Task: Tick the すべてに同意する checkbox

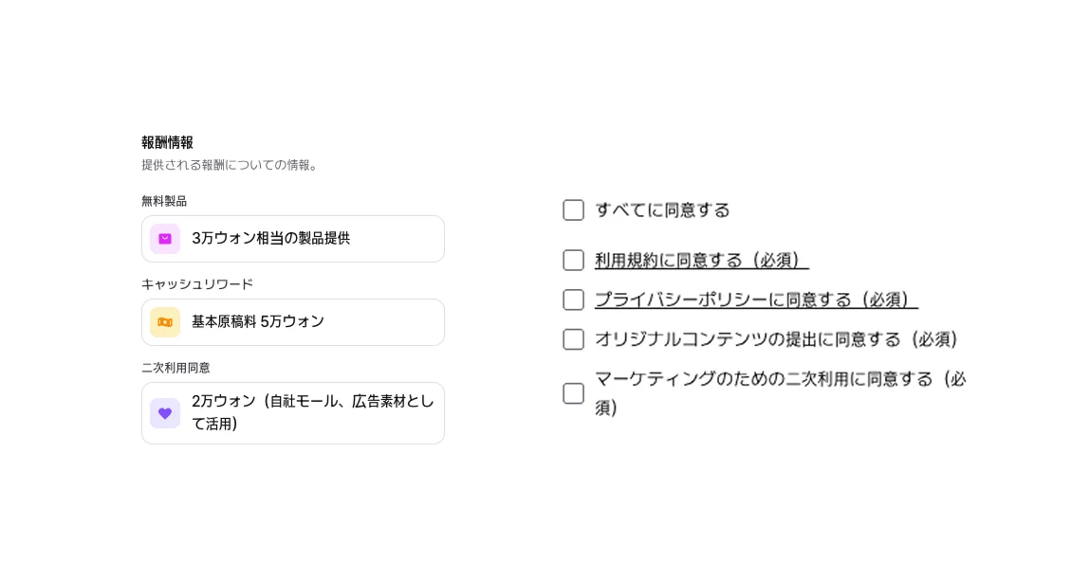Action: pyautogui.click(x=573, y=210)
